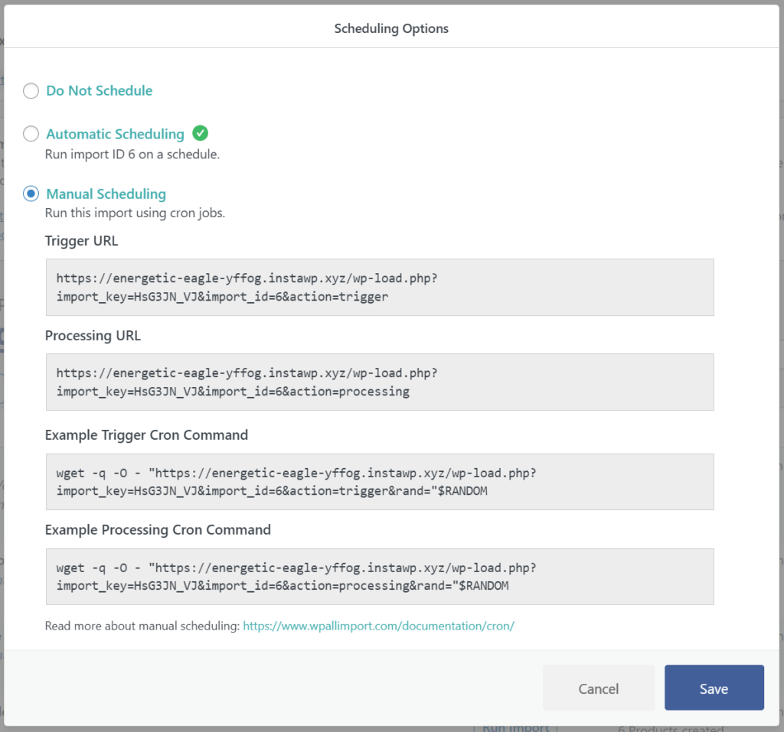Click the Example Trigger Cron Command box

pyautogui.click(x=380, y=482)
